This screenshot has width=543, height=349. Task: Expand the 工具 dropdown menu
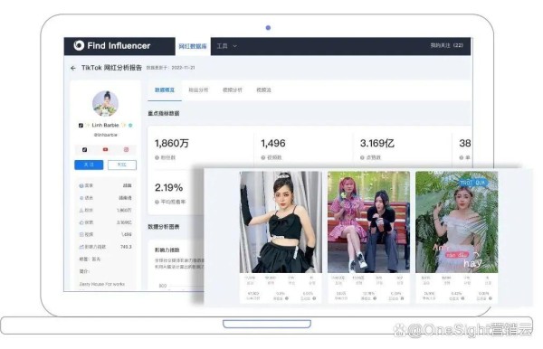227,46
